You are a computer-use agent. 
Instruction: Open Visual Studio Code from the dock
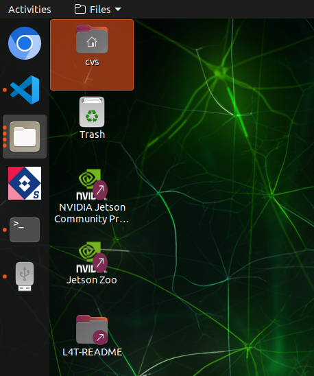25,90
